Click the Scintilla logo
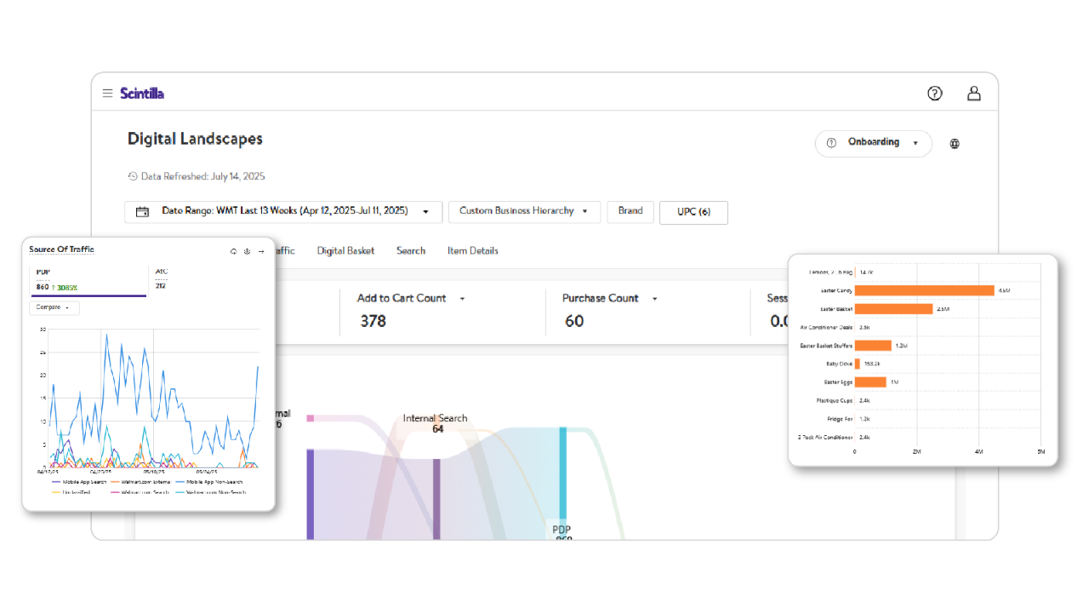 (142, 94)
